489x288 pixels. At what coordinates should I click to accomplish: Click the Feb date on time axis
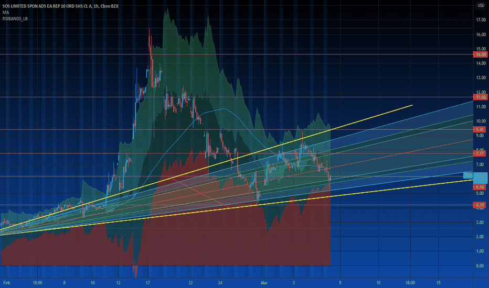click(6, 283)
